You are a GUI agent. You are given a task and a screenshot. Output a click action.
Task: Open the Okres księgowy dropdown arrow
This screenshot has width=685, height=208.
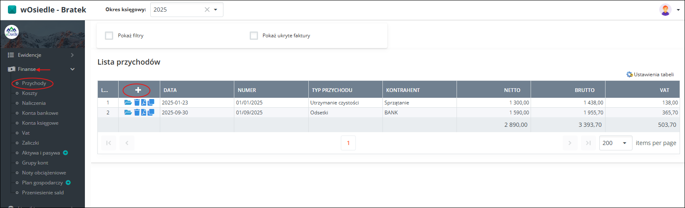[216, 10]
